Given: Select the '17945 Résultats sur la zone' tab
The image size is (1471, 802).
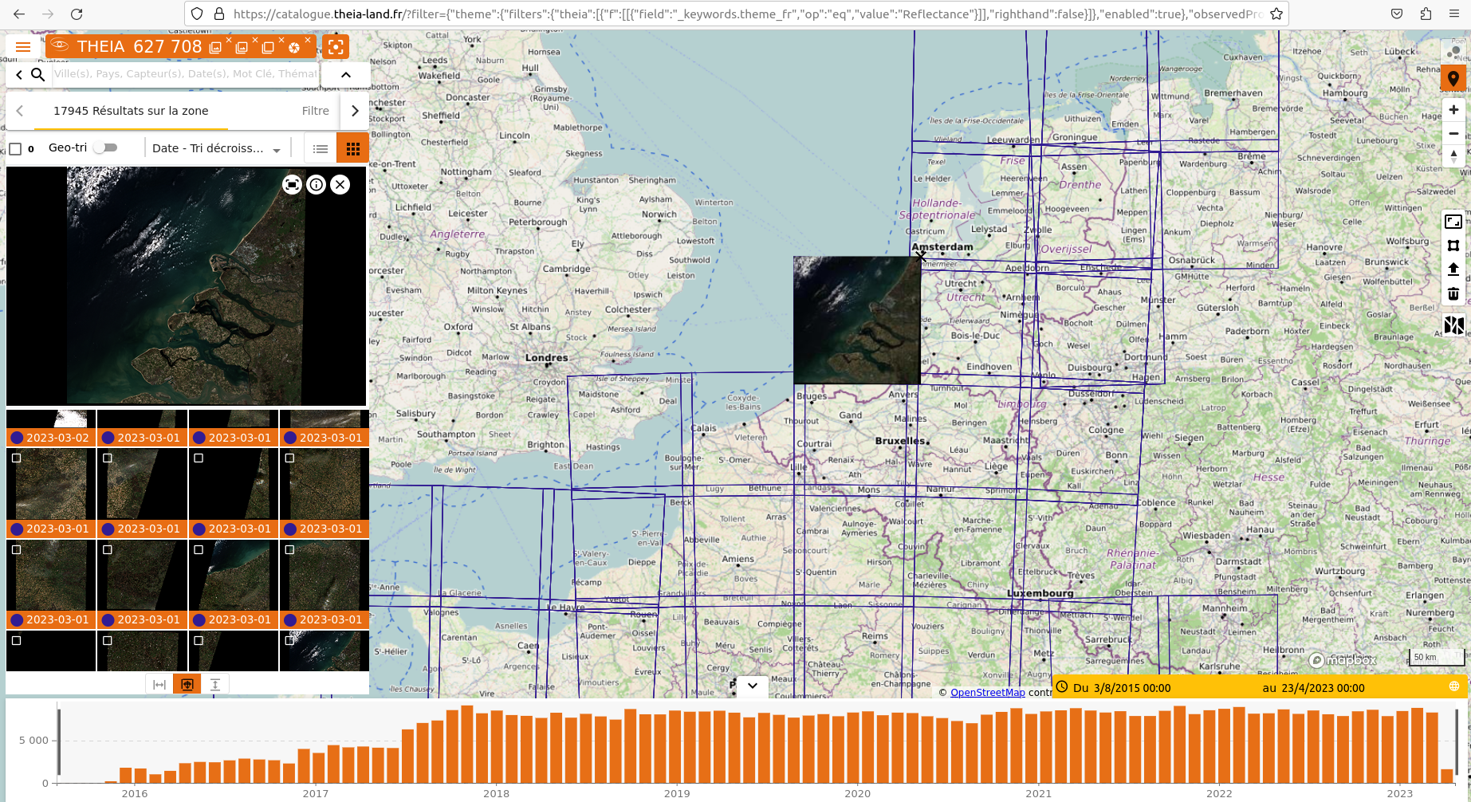Looking at the screenshot, I should [x=131, y=111].
